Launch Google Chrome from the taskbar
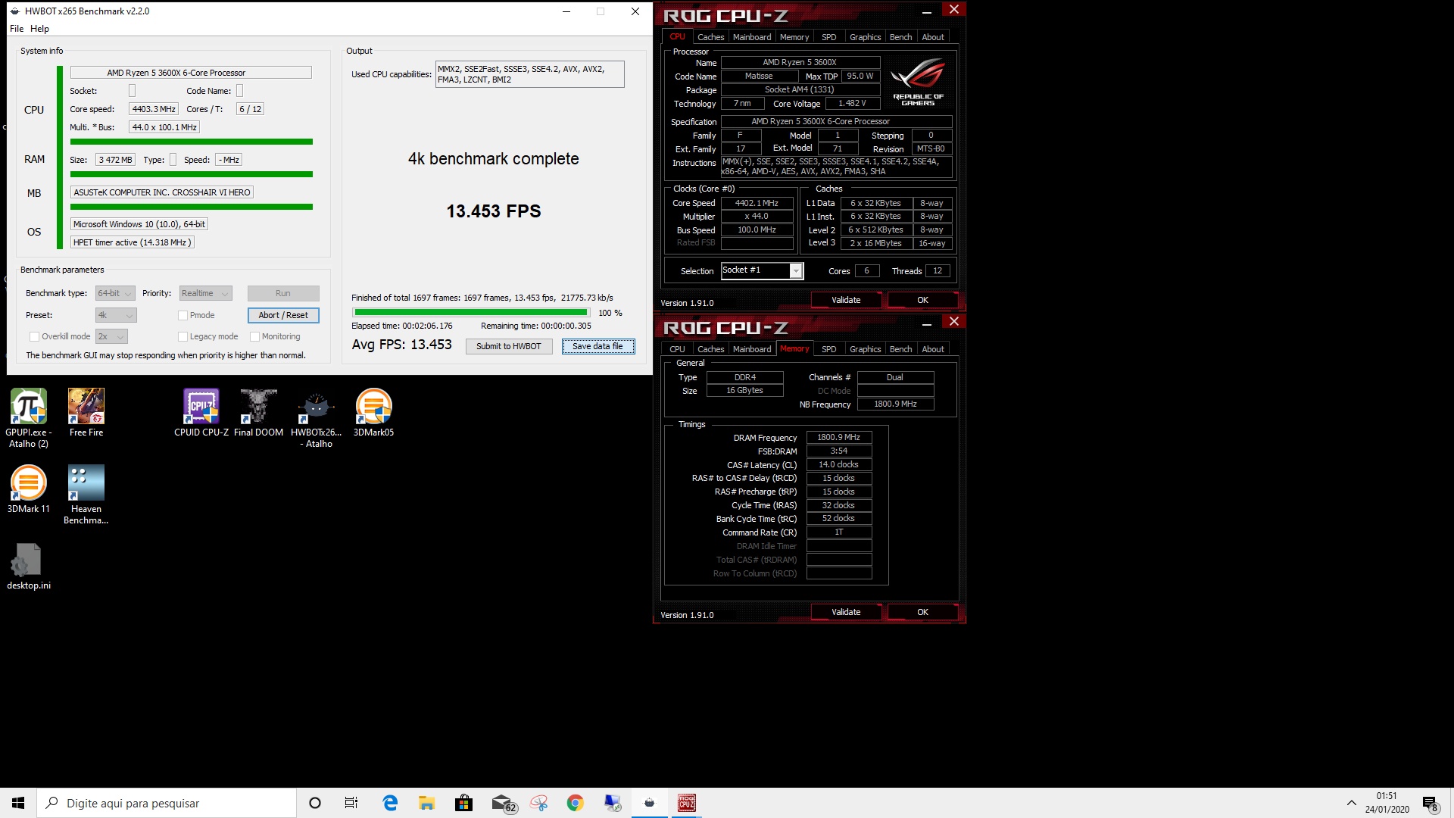This screenshot has height=818, width=1454. point(576,803)
